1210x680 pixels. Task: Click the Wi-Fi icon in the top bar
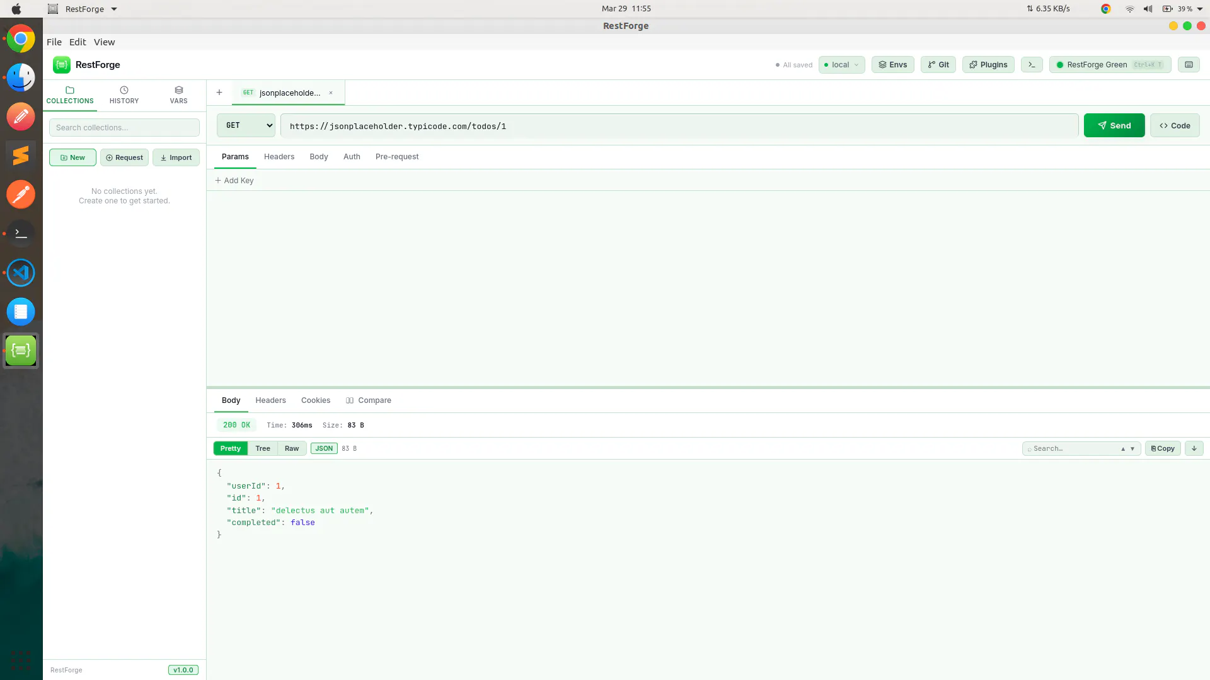click(x=1130, y=9)
